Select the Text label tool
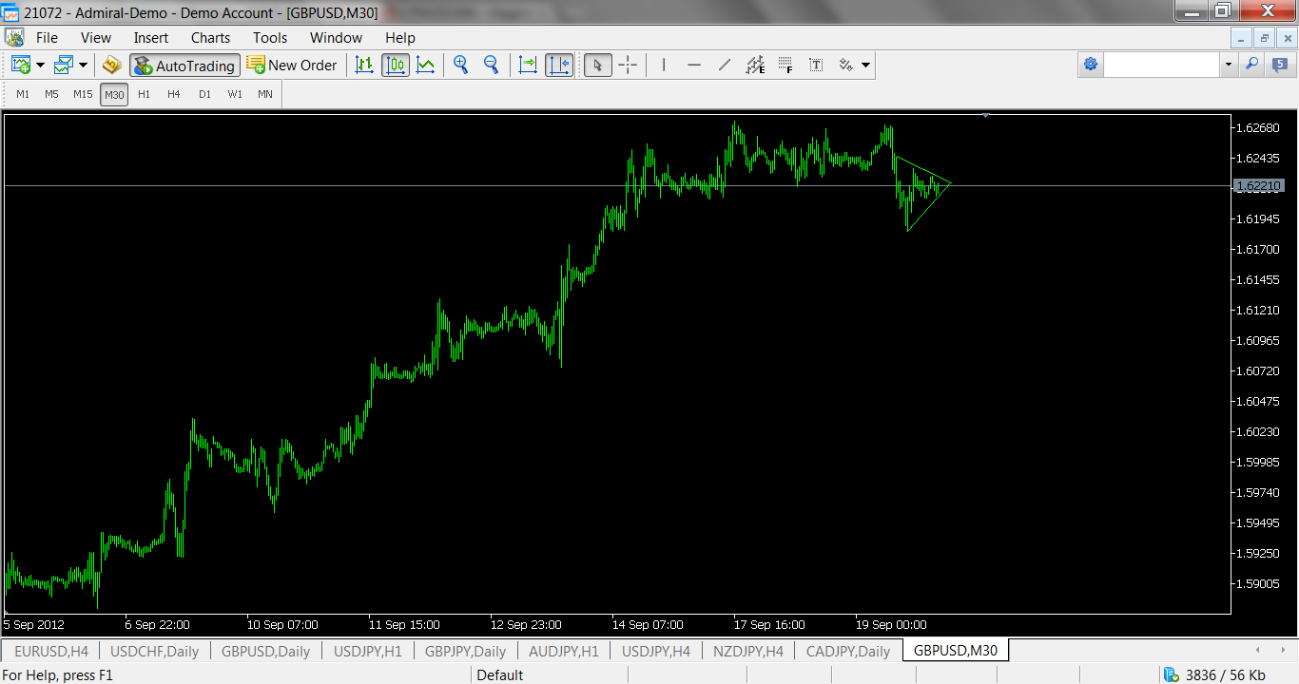The height and width of the screenshot is (684, 1299). (x=816, y=66)
